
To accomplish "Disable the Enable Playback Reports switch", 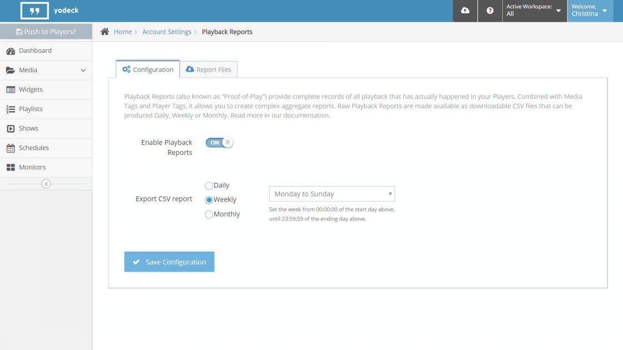I will coord(219,143).
